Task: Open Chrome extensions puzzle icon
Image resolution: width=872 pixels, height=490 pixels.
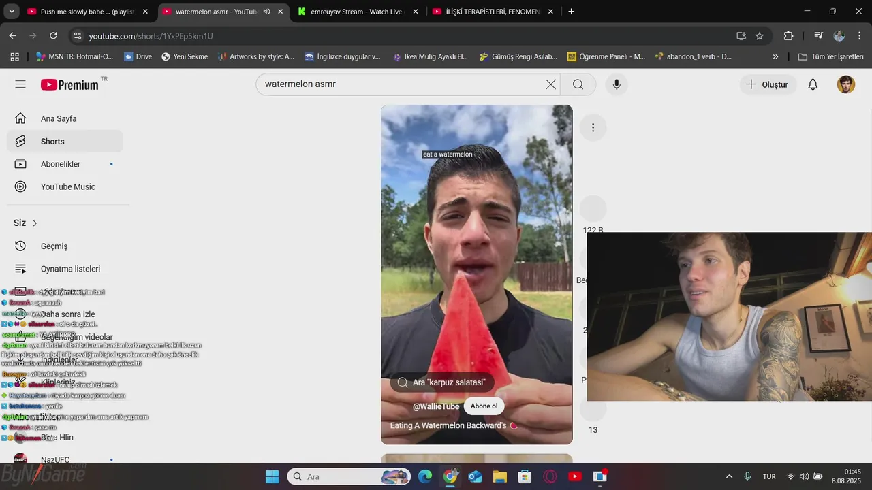Action: pyautogui.click(x=788, y=35)
